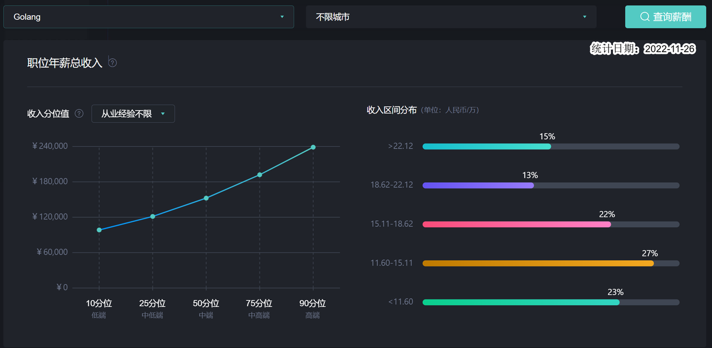Click the 50分位 median data point
This screenshot has width=712, height=348.
(x=206, y=198)
